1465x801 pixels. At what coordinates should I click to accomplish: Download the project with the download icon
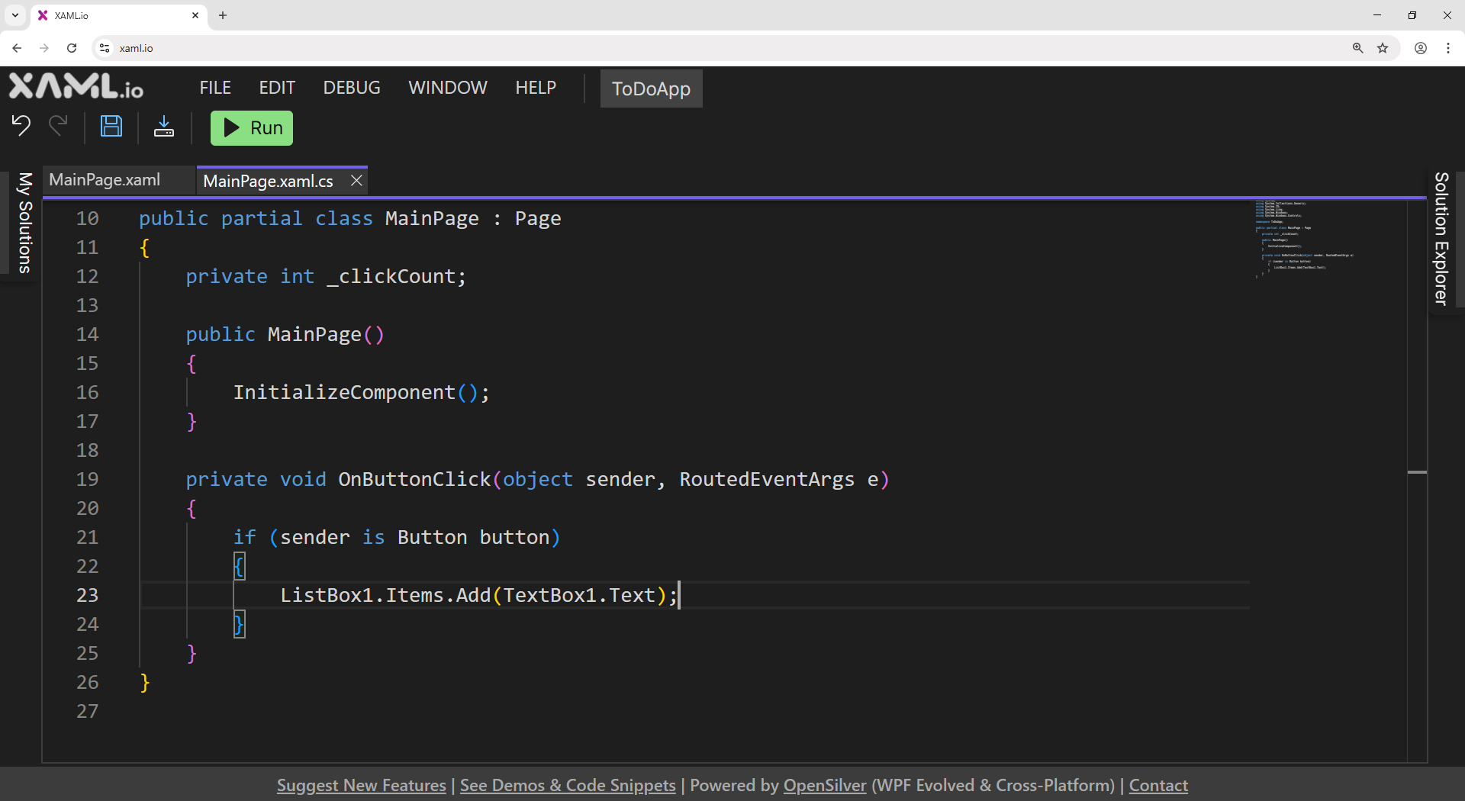pos(164,127)
